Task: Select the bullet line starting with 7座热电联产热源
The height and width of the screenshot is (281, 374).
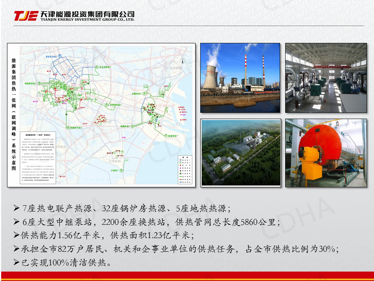Action: [122, 208]
